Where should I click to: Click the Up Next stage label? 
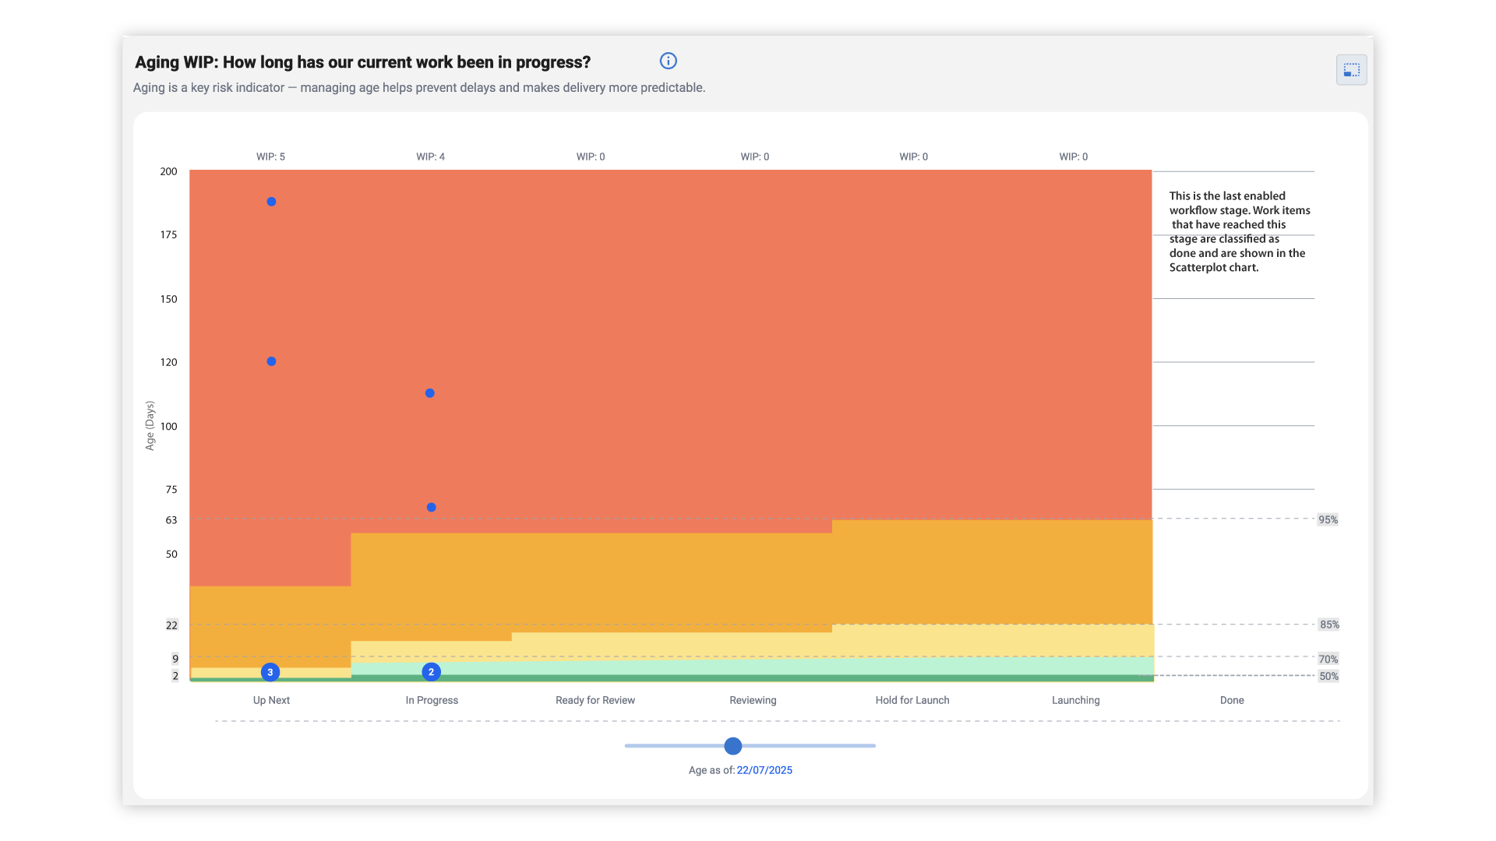[271, 700]
